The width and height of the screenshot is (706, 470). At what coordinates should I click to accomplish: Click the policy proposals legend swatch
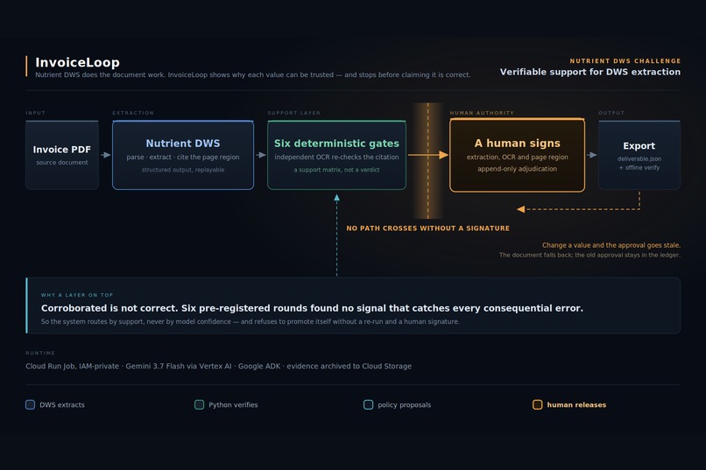(x=368, y=404)
